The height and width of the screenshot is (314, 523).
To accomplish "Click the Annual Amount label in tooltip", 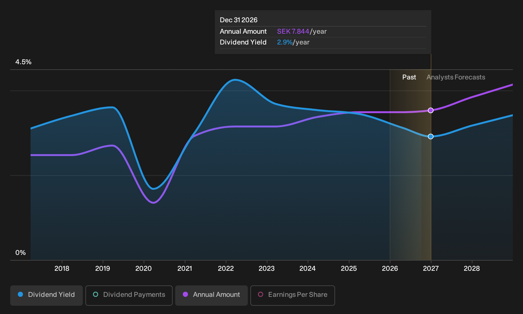I will (243, 31).
